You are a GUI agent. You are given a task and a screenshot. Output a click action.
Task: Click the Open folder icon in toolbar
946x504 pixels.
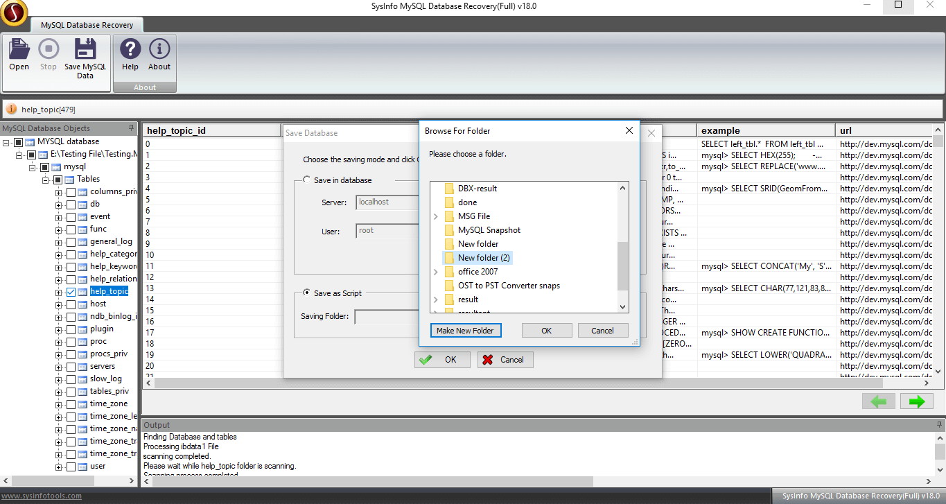(x=19, y=50)
